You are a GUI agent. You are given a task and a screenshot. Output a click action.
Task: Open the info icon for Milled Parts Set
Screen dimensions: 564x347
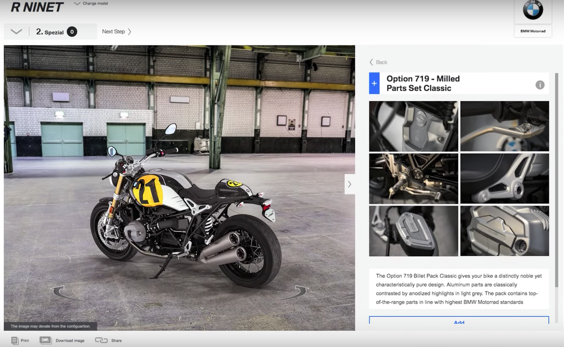540,85
